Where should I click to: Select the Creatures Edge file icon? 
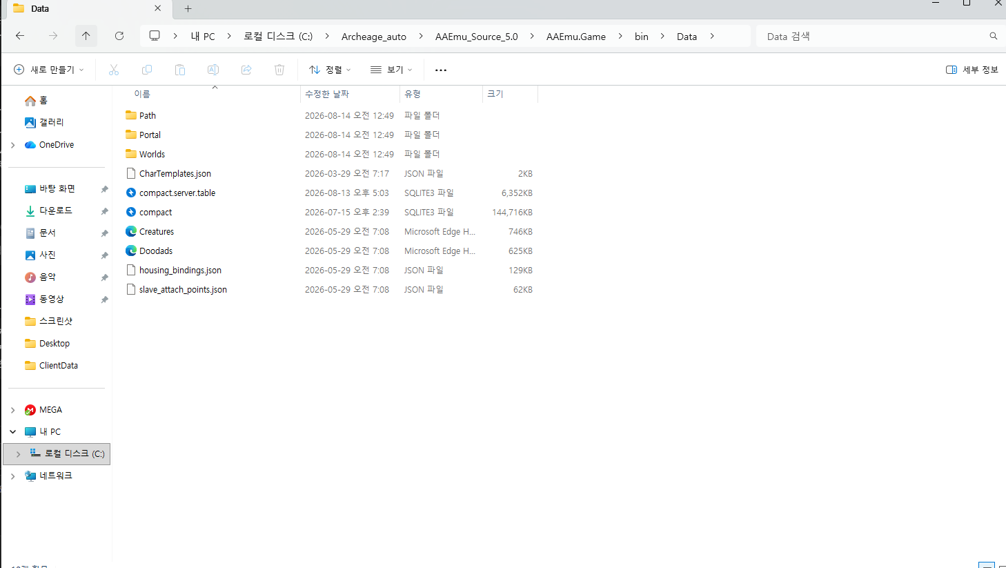[x=131, y=231]
